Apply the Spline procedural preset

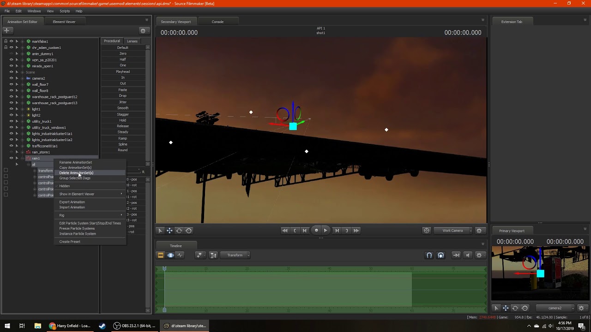click(x=123, y=144)
